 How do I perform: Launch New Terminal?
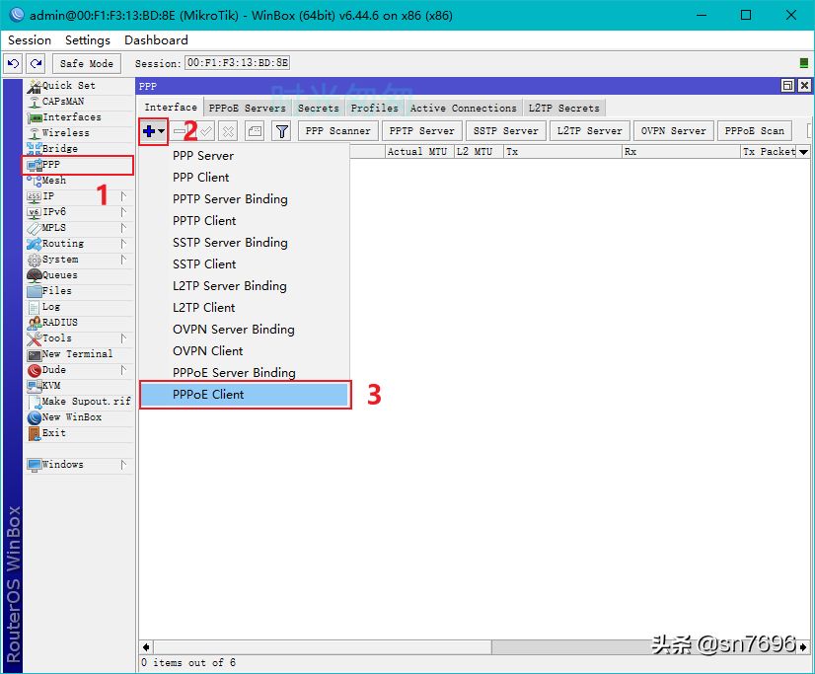point(79,354)
